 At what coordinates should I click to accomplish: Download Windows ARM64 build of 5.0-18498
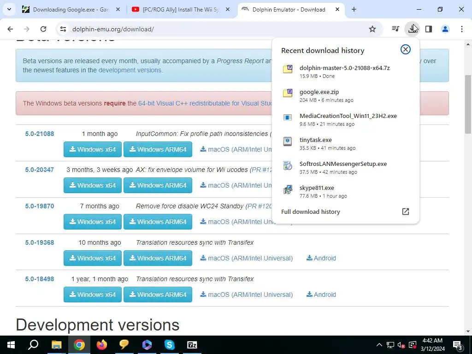point(158,295)
